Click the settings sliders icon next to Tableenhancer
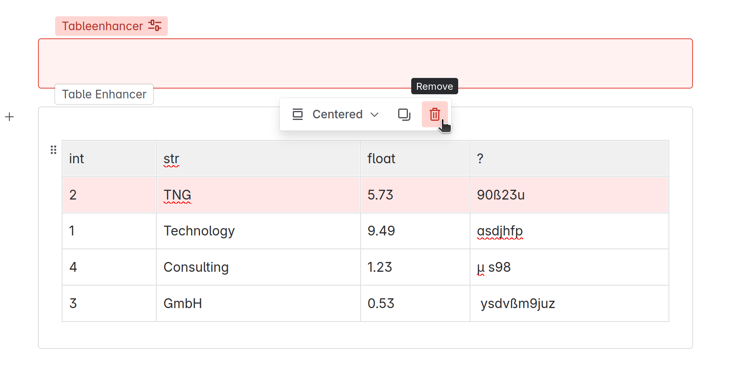733x375 pixels. point(155,26)
